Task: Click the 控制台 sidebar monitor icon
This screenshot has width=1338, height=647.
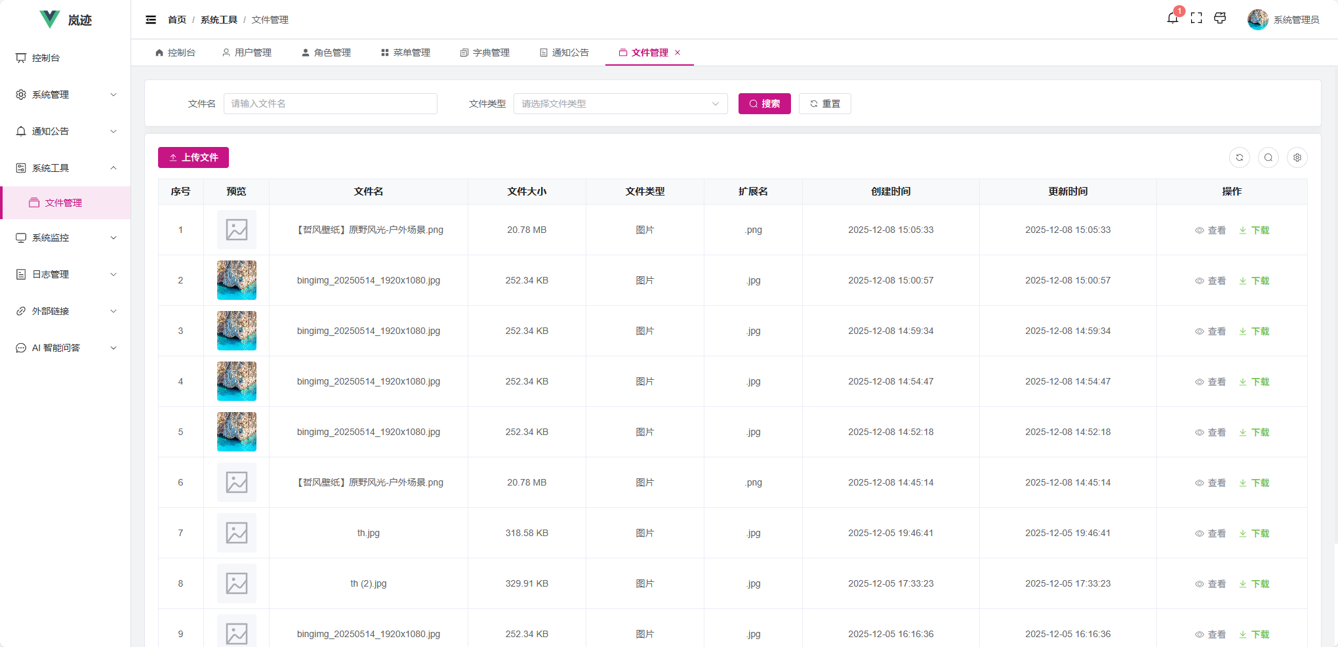Action: point(20,57)
